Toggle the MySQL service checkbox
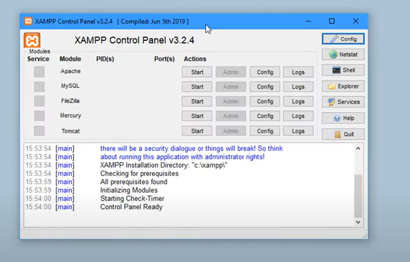This screenshot has width=410, height=262. pos(39,87)
